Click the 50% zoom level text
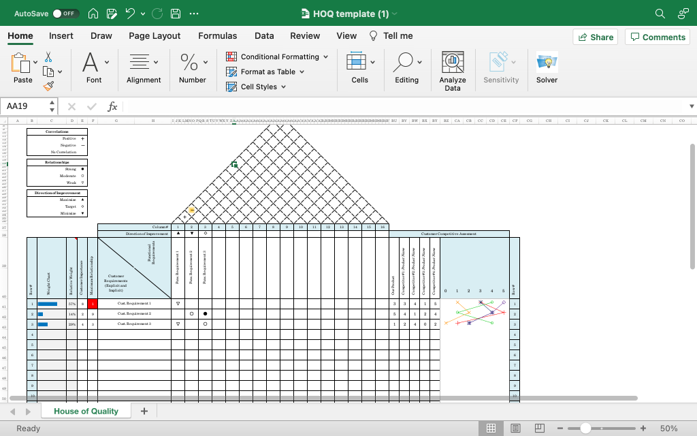The width and height of the screenshot is (697, 436). click(x=668, y=429)
